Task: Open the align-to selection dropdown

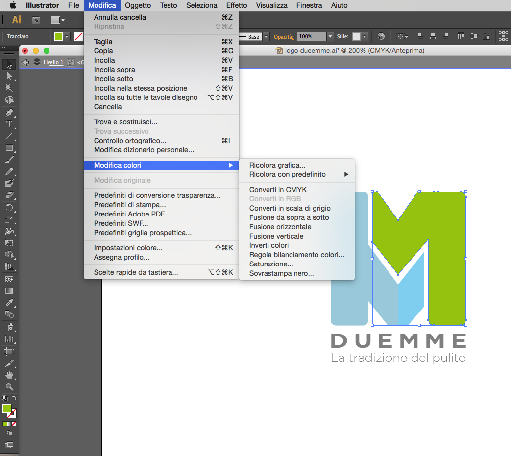Action: (x=402, y=36)
